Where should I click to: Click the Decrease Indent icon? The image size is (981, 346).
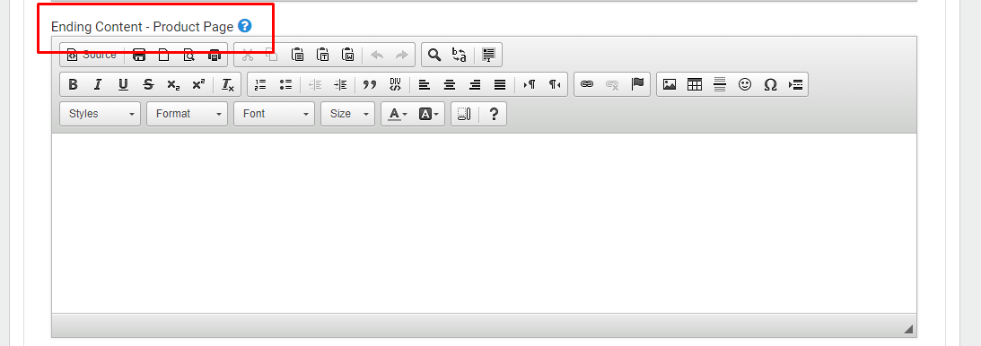click(315, 84)
